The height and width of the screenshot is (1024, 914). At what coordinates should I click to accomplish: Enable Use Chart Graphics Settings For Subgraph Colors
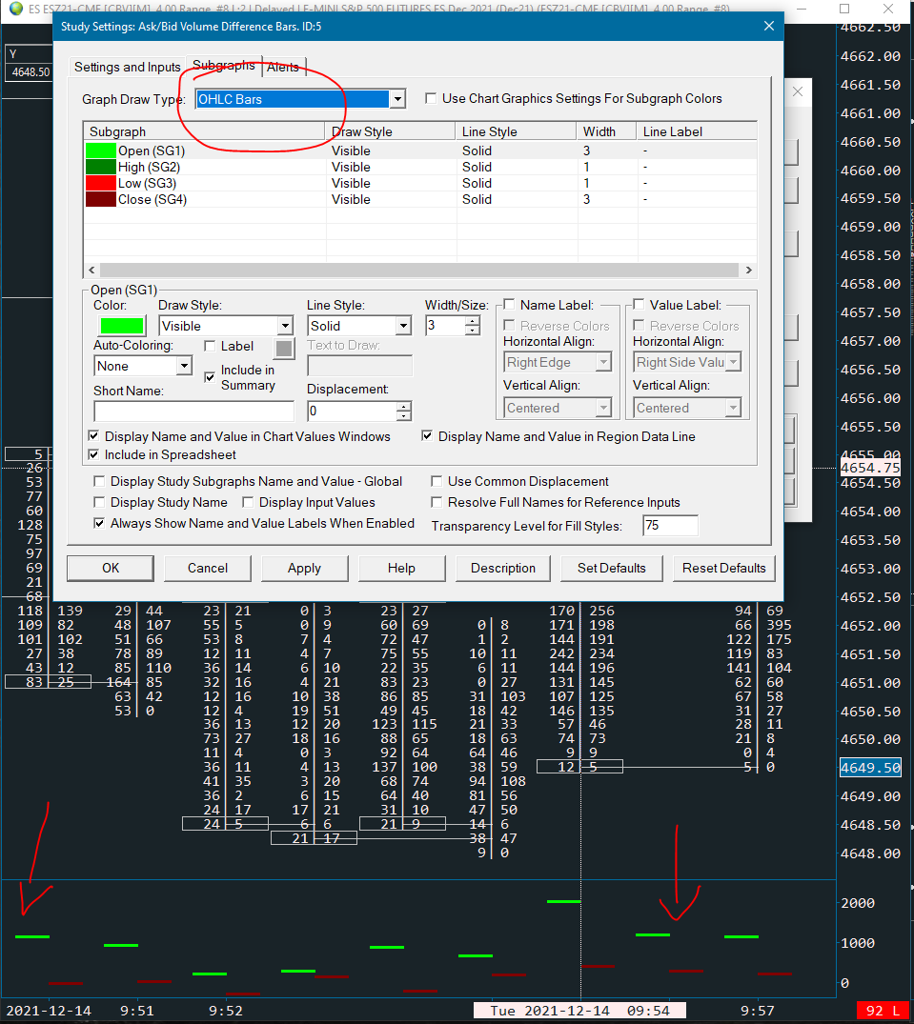pos(431,98)
